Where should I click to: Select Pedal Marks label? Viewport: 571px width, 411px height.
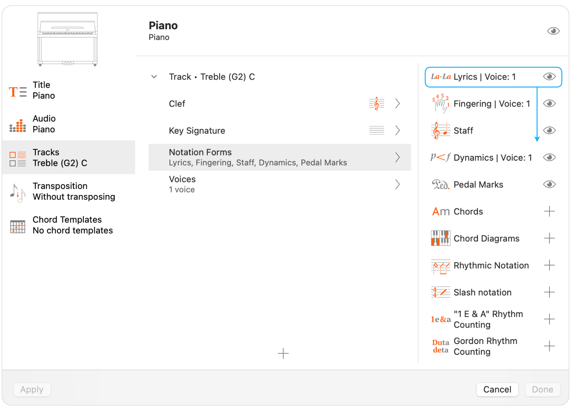click(478, 185)
